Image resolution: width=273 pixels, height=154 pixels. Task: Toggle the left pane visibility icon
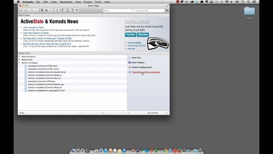tap(63, 10)
